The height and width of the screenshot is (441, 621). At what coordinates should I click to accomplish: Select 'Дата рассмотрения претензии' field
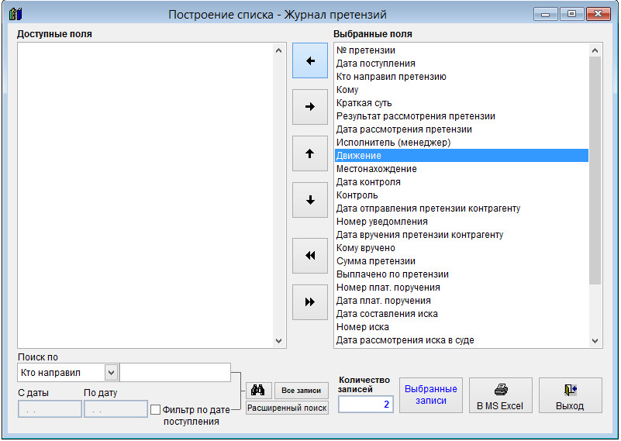pos(461,129)
